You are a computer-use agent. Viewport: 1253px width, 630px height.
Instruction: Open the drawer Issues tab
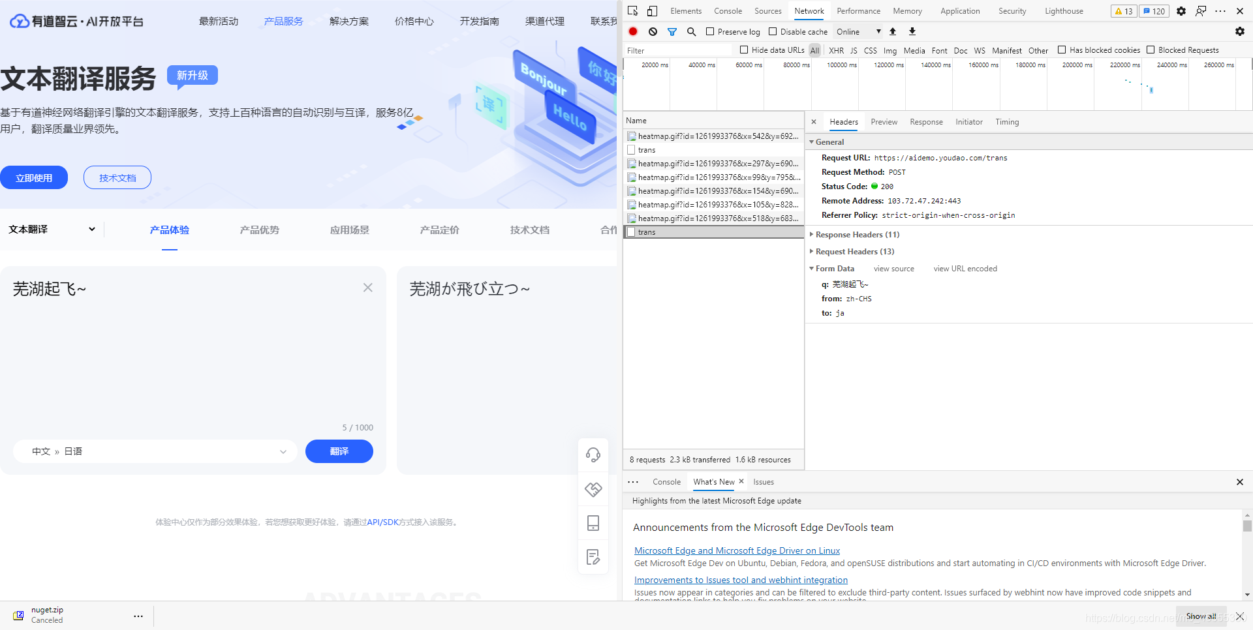click(764, 482)
